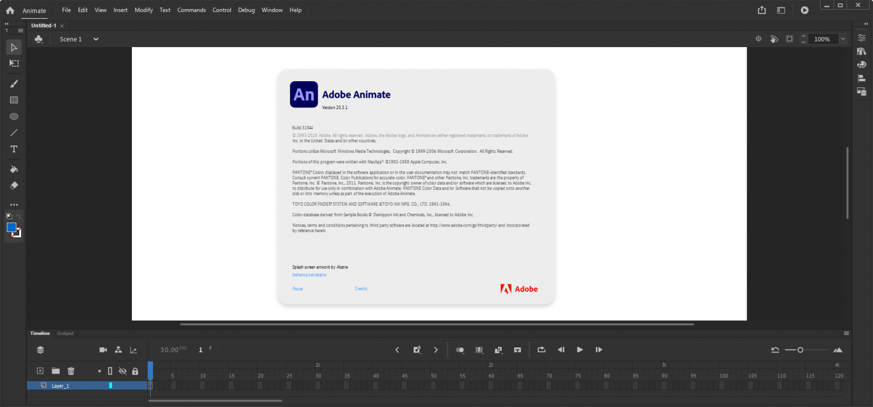This screenshot has height=407, width=873.
Task: Toggle Highlight Layers dot
Action: [99, 371]
